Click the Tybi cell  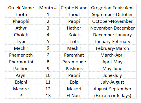point(21,41)
